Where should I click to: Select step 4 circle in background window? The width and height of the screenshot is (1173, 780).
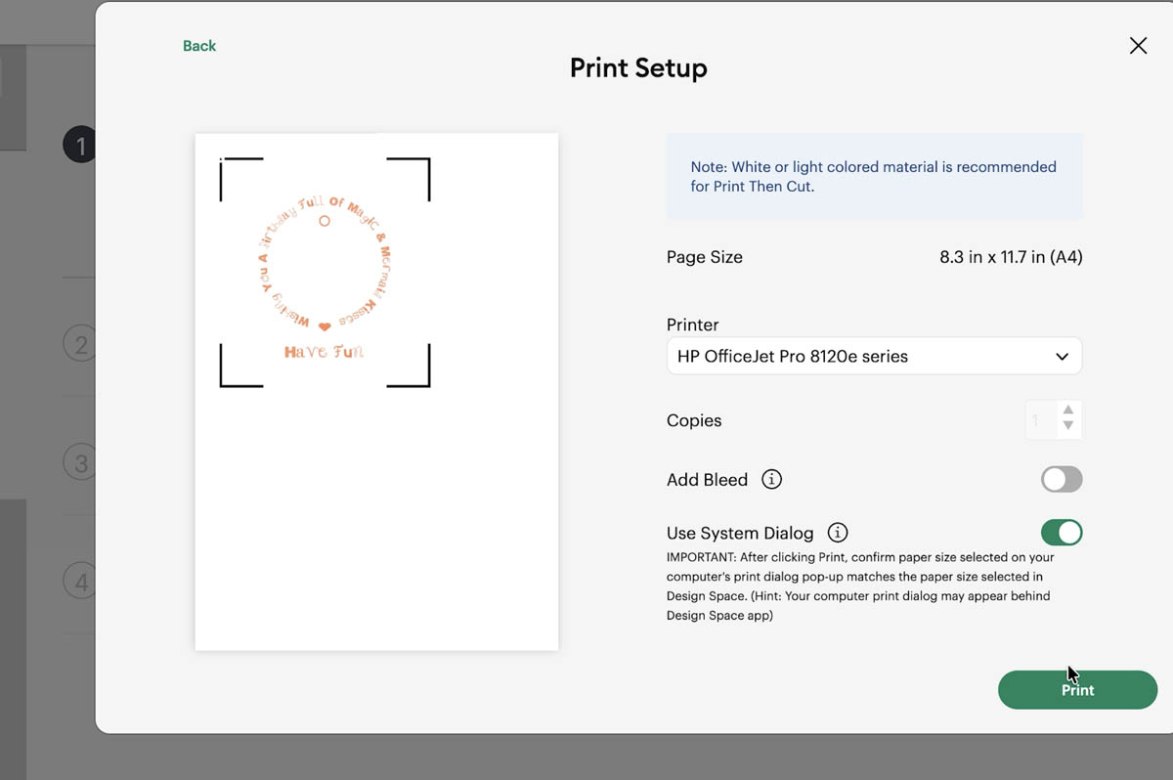click(x=80, y=582)
